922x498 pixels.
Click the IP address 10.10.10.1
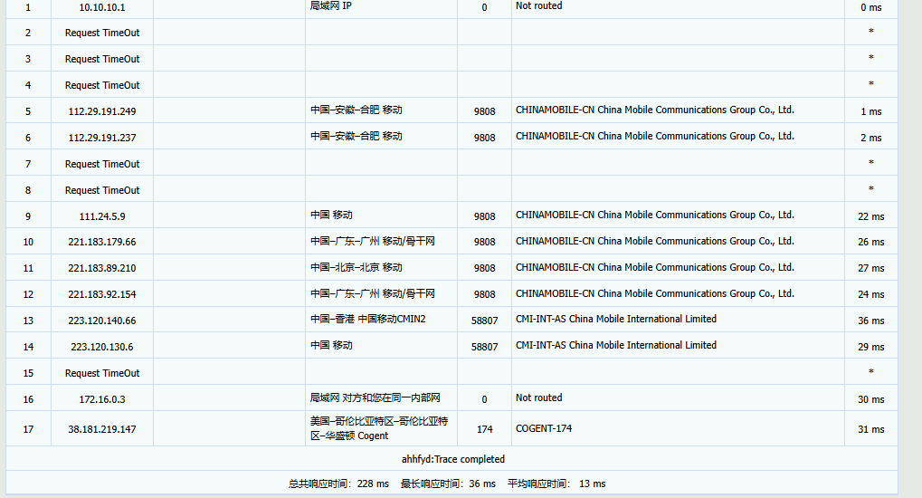(x=102, y=7)
